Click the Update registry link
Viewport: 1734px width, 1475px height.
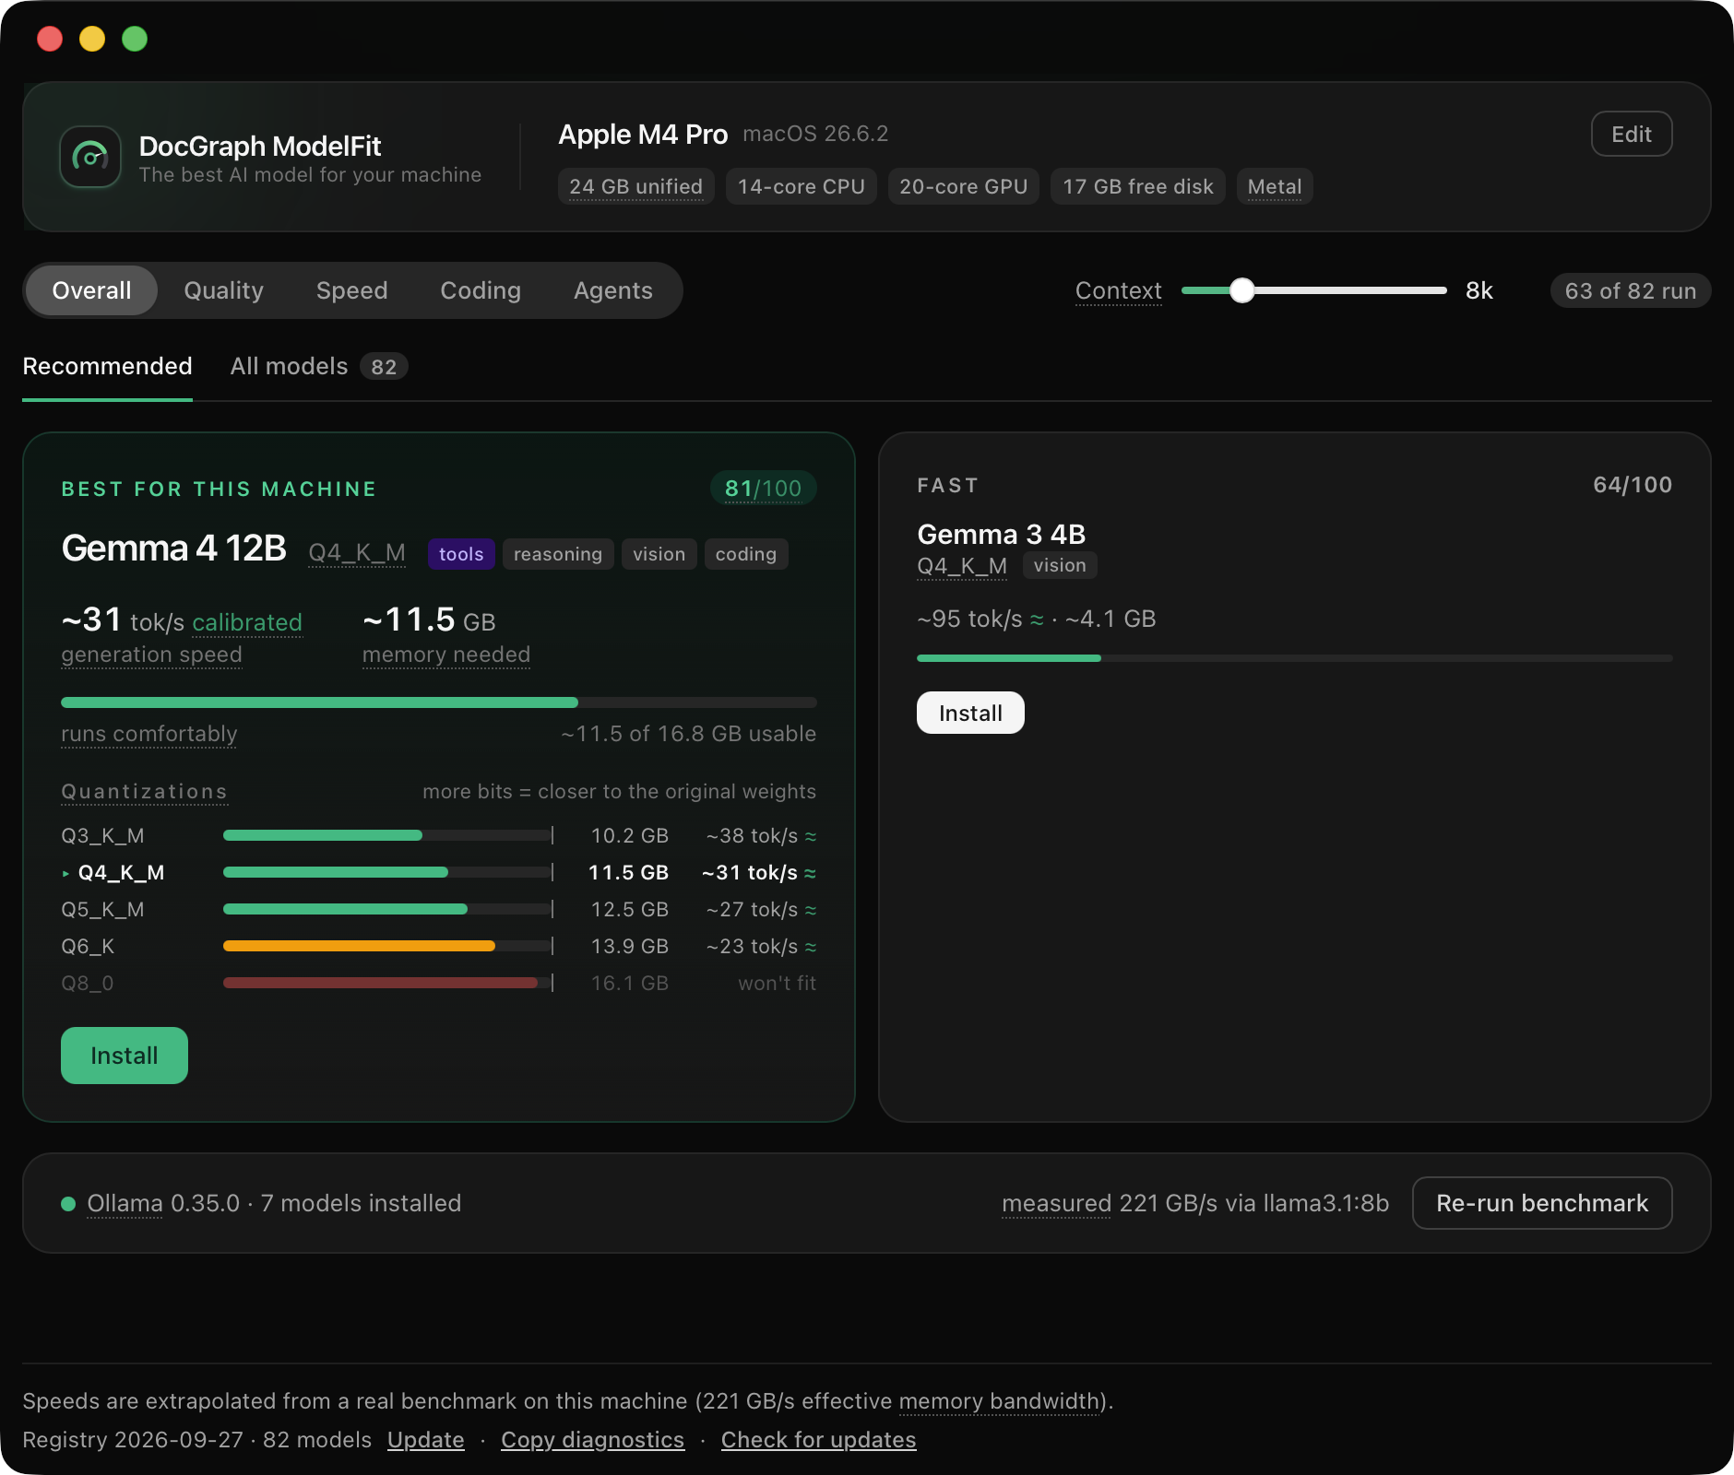[426, 1440]
